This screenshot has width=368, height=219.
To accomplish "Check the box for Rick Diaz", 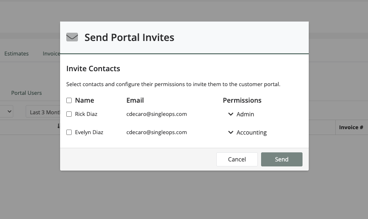I will [69, 114].
